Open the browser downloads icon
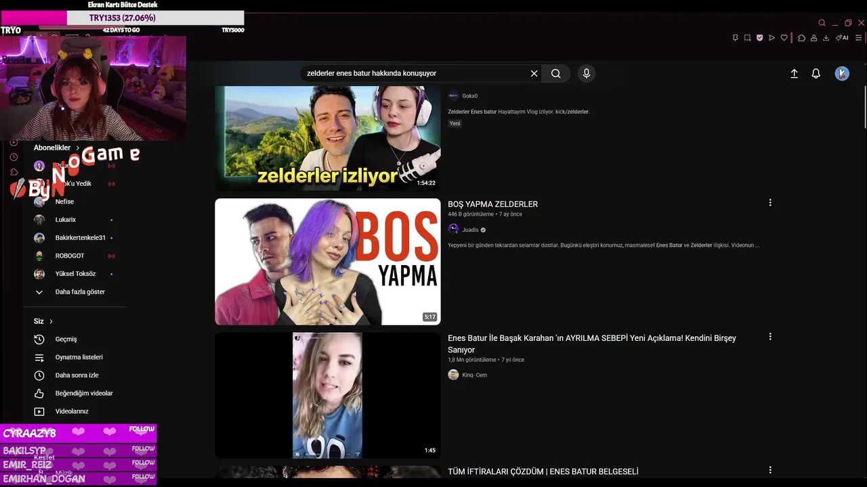867x487 pixels. click(x=826, y=38)
